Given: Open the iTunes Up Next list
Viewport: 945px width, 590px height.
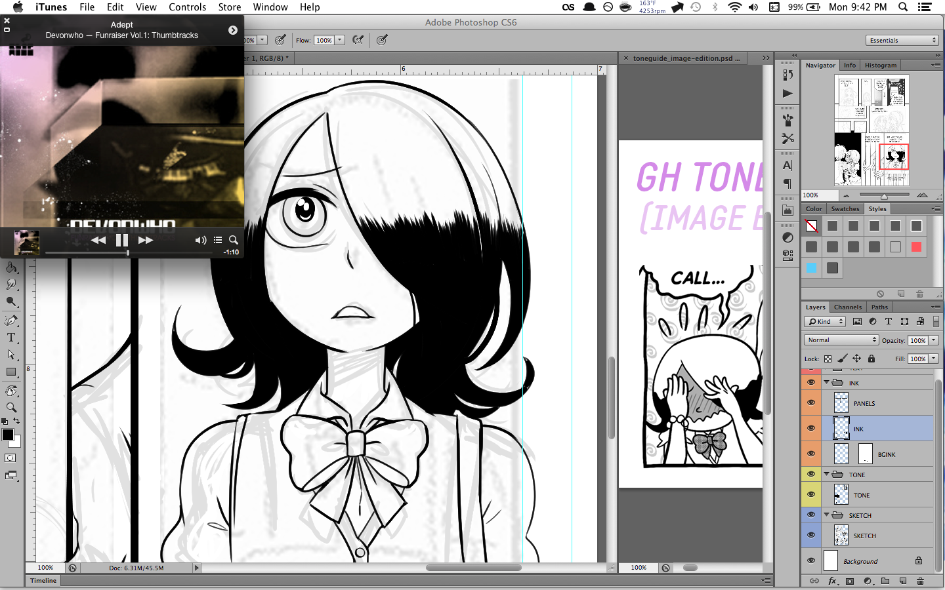Looking at the screenshot, I should coord(218,240).
